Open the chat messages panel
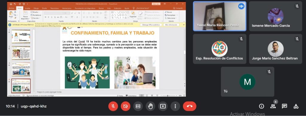Screen dimensions: 306x116 pos(284,106)
